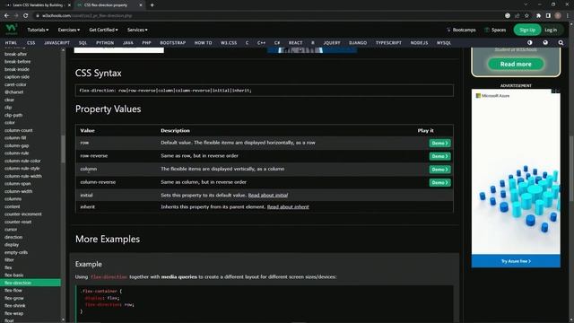Follow the Read about inherit link
Image resolution: width=574 pixels, height=323 pixels.
pos(288,207)
